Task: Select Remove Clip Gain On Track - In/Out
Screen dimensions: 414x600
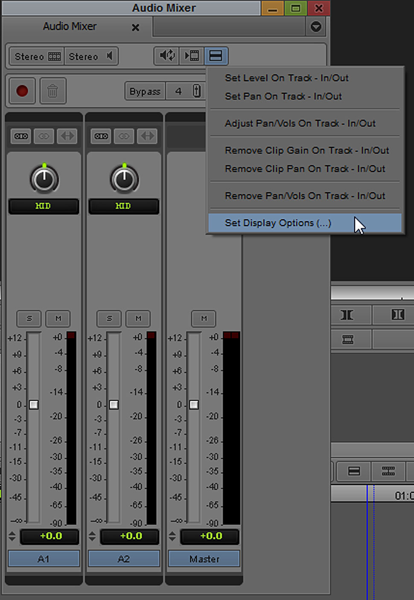Action: [306, 150]
